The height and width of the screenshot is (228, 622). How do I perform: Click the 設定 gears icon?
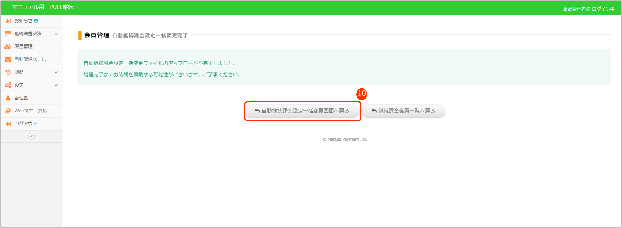[x=8, y=85]
